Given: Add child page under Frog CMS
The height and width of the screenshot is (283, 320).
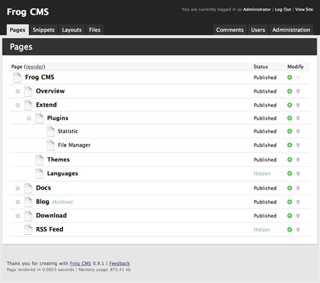Looking at the screenshot, I should click(x=290, y=78).
